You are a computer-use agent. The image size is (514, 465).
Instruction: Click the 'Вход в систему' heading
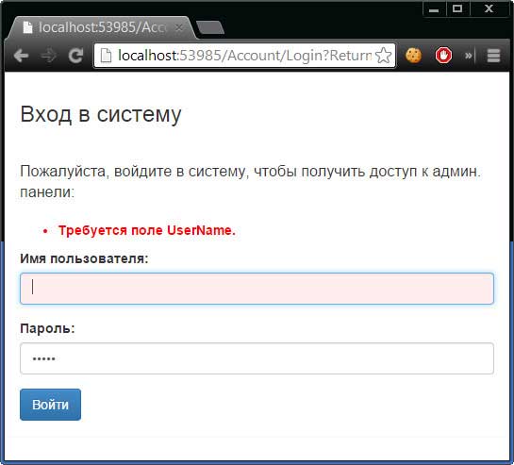tap(101, 114)
